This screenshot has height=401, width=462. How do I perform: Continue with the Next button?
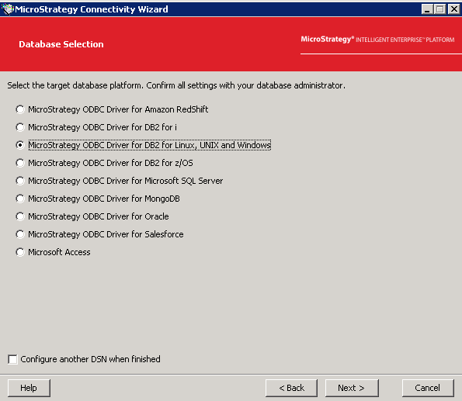coord(352,388)
